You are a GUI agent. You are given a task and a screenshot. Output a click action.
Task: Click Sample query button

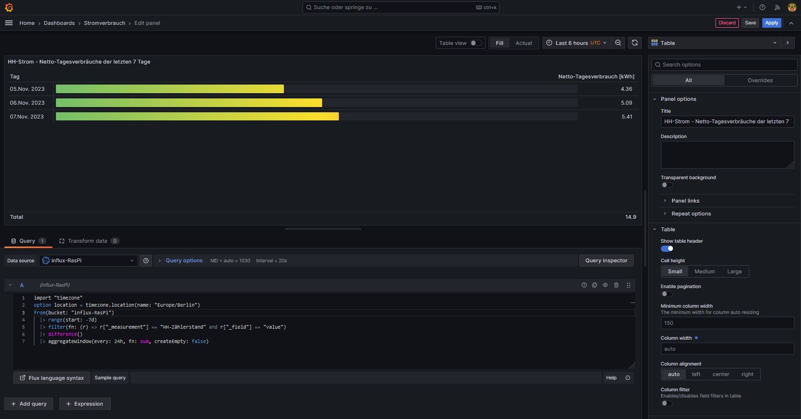pyautogui.click(x=110, y=378)
